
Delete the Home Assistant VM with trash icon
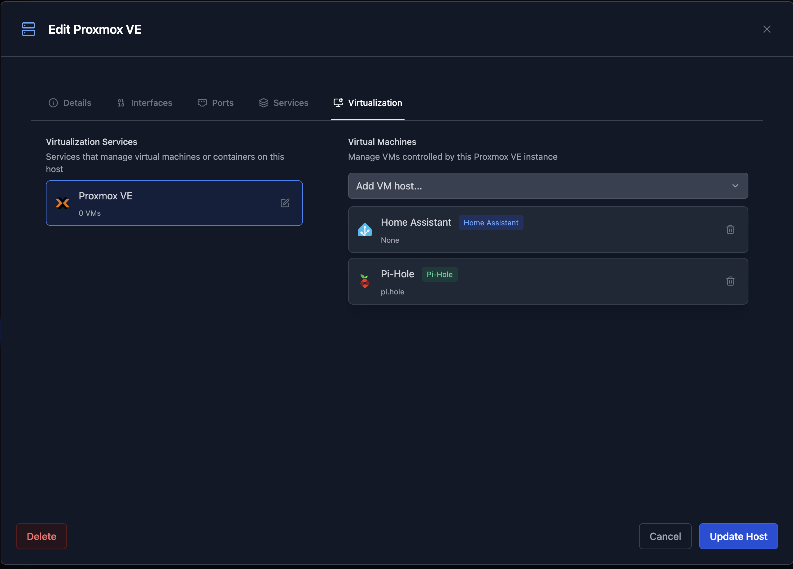pos(730,230)
